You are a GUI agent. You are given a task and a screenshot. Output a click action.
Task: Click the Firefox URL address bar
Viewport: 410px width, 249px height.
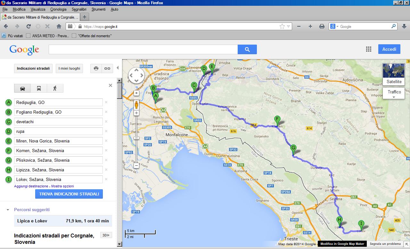pos(179,27)
